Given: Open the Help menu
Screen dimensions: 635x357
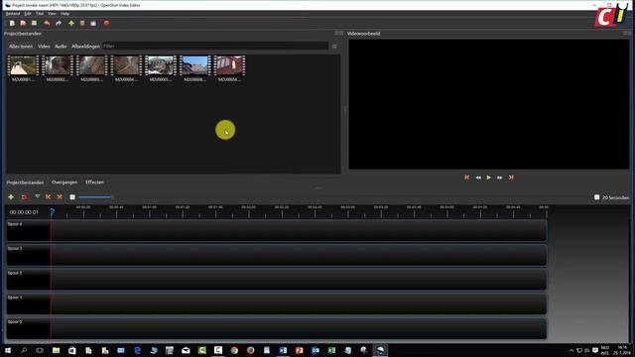Looking at the screenshot, I should pyautogui.click(x=64, y=14).
